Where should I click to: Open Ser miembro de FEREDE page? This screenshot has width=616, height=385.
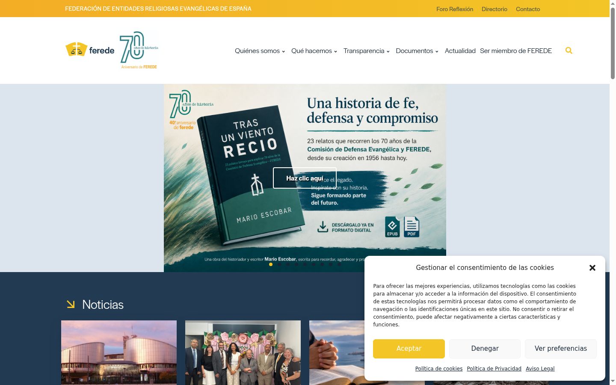pos(516,51)
